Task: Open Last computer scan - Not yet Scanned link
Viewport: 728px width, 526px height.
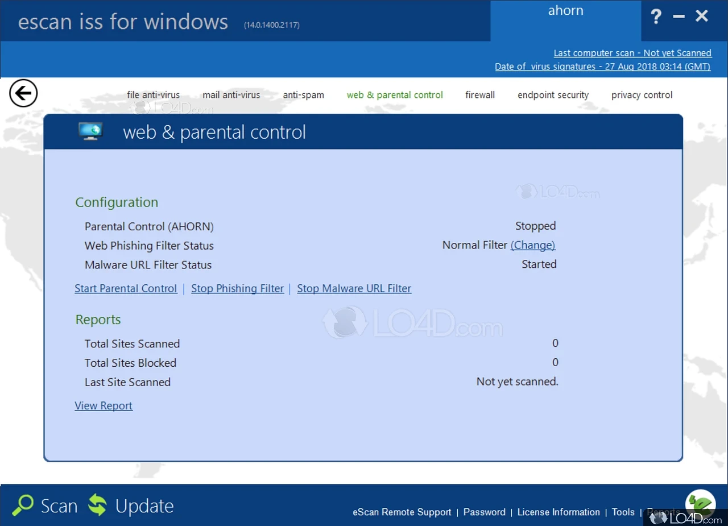Action: pos(632,53)
